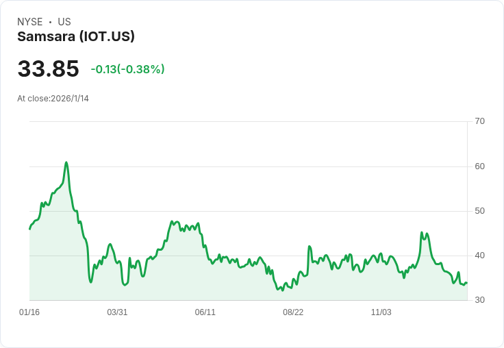Screen dimensions: 504x348
Task: Click the chart line's starting point at 01/16
Action: tap(29, 229)
